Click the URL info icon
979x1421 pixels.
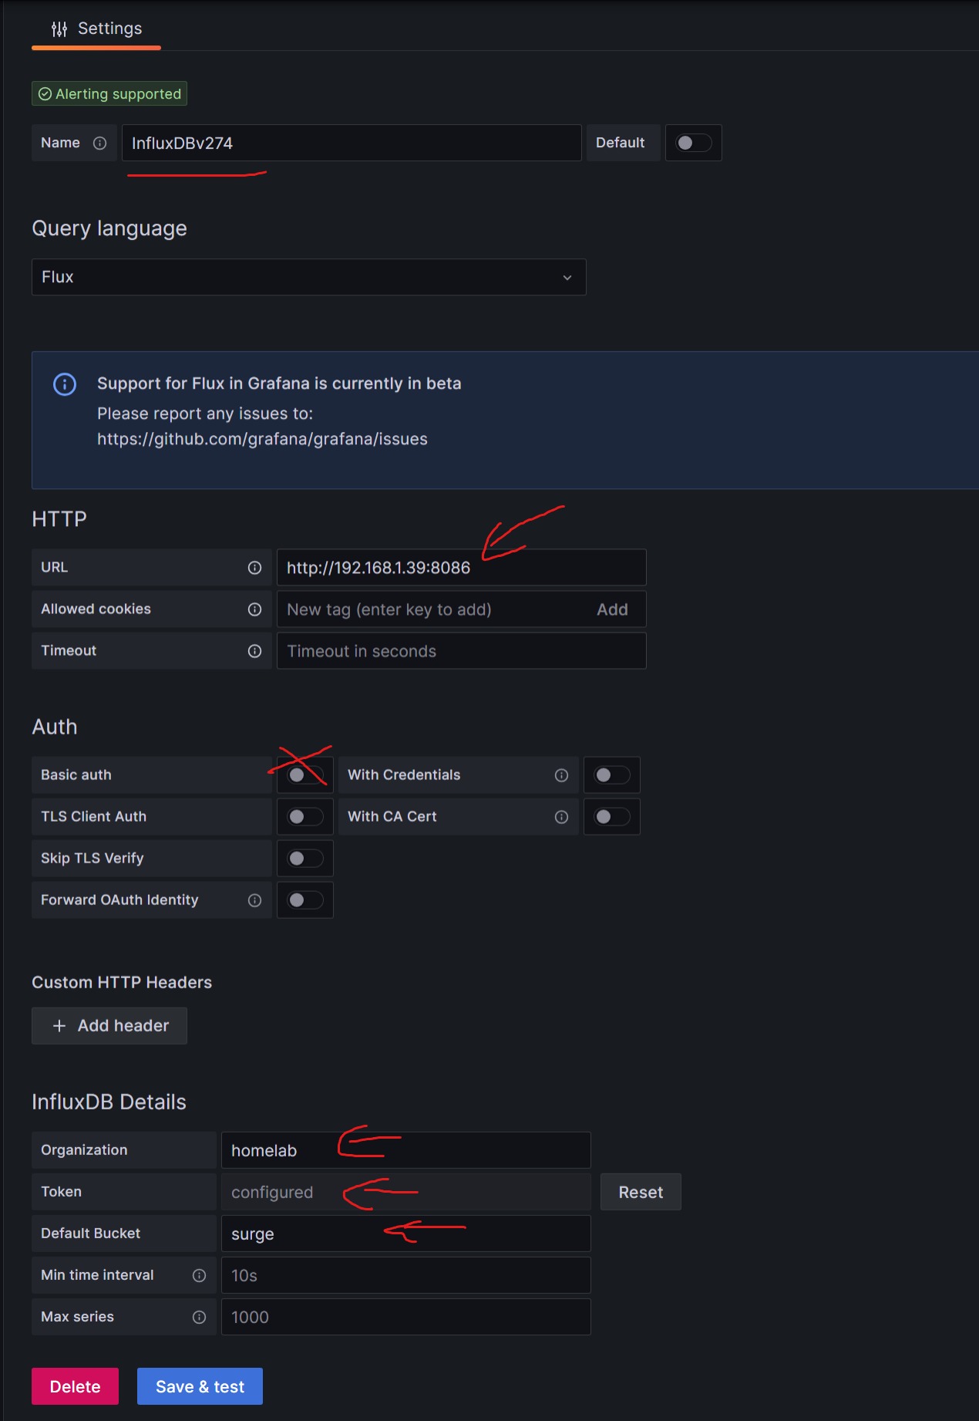tap(254, 568)
